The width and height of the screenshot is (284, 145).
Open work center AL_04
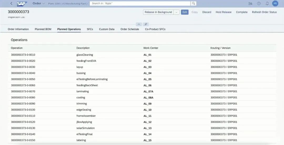148,73
